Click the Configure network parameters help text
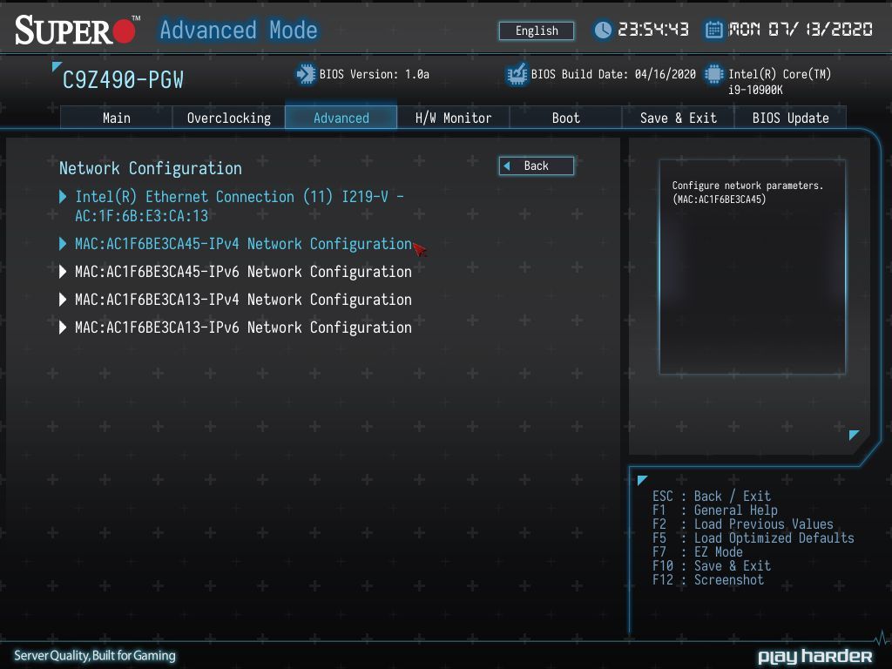 (747, 193)
